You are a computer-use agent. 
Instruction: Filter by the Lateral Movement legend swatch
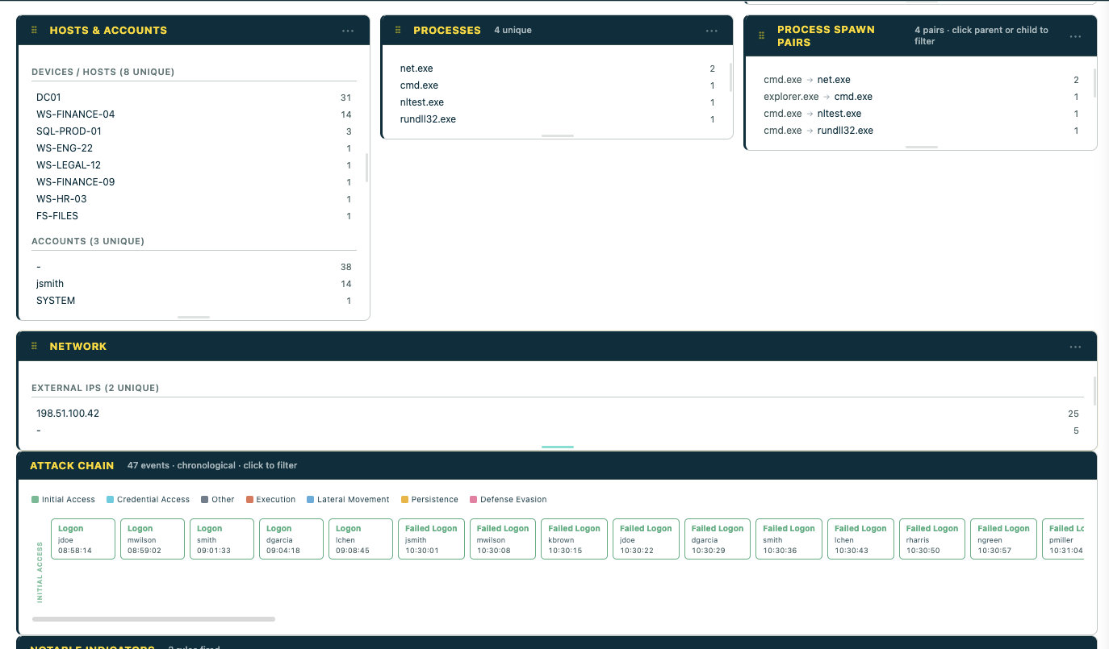(311, 500)
